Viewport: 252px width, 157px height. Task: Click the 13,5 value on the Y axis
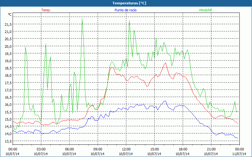[9, 141]
